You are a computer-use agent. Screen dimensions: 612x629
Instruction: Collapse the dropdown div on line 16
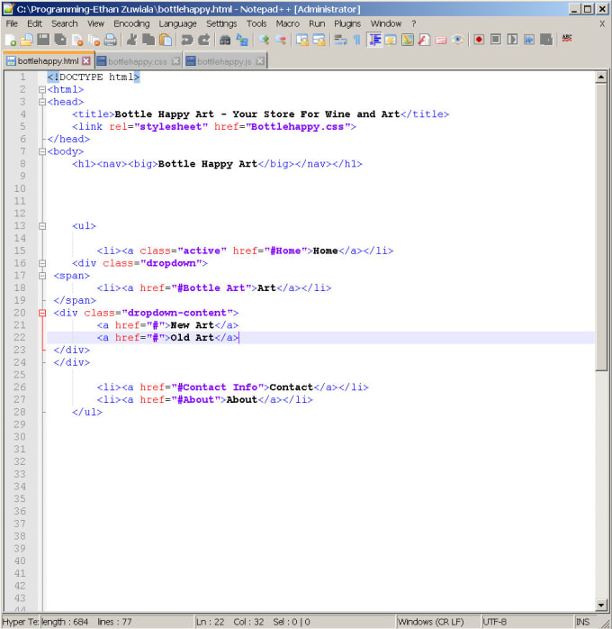point(42,263)
